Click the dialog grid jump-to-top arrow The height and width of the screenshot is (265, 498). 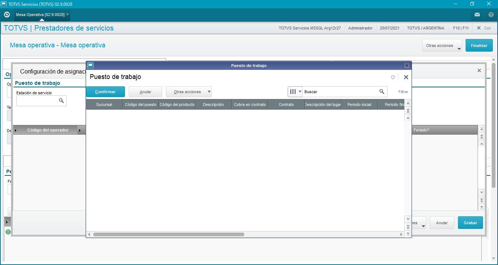point(408,103)
